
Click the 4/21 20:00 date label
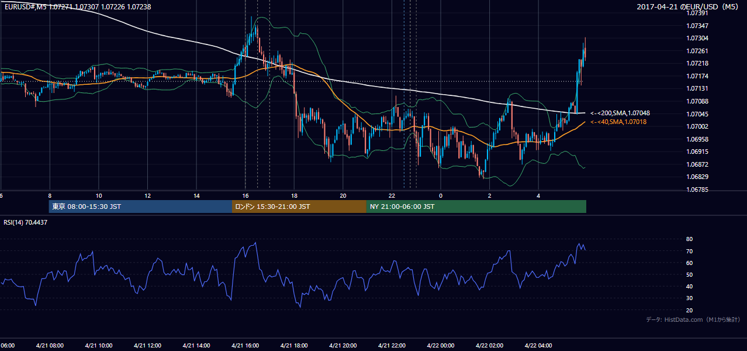pyautogui.click(x=343, y=345)
